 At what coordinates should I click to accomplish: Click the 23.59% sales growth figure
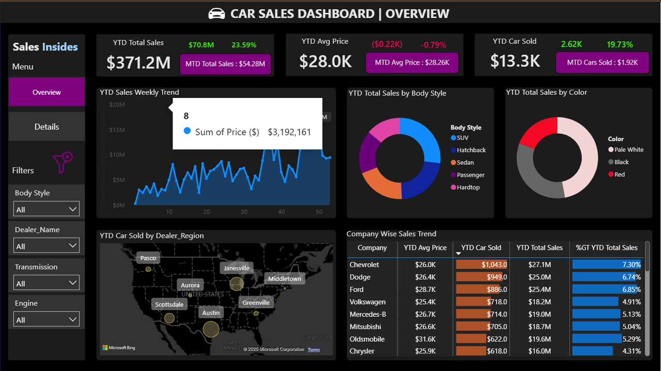[x=244, y=45]
